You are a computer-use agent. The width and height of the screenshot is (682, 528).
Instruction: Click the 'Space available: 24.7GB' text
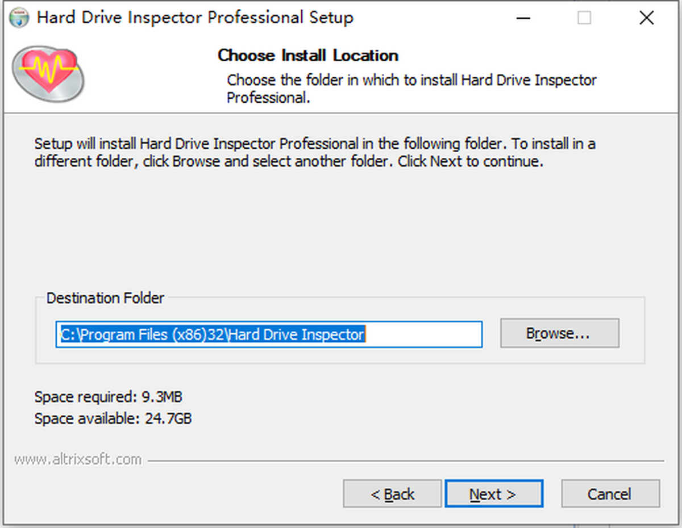coord(113,419)
